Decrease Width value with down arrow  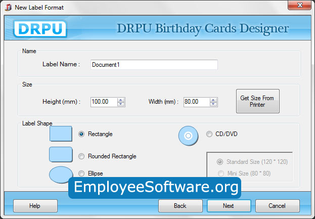point(213,104)
